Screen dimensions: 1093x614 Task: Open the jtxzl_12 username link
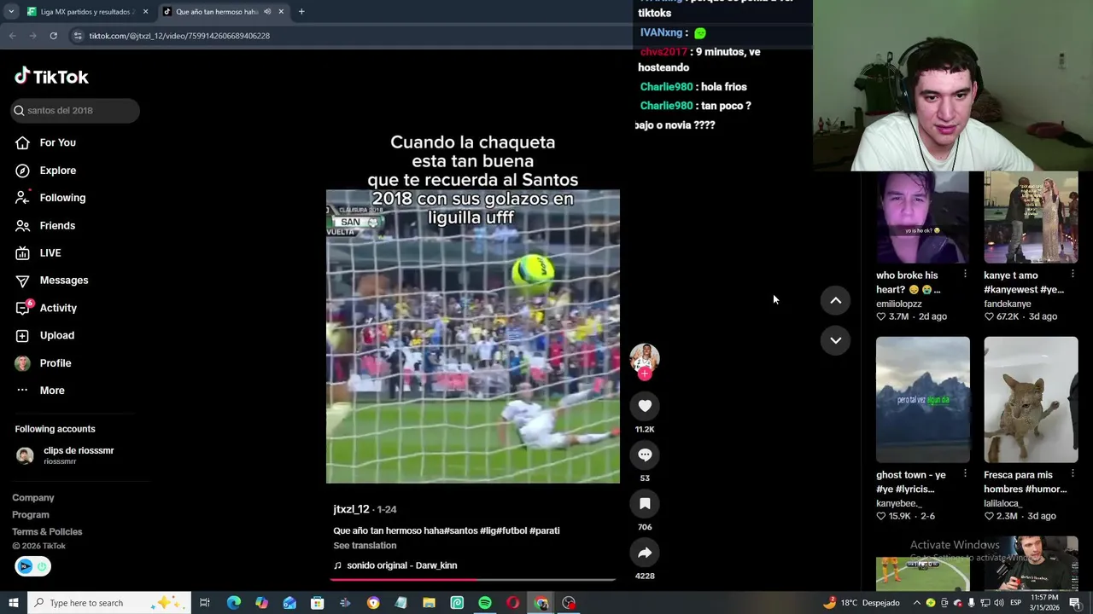pyautogui.click(x=351, y=509)
